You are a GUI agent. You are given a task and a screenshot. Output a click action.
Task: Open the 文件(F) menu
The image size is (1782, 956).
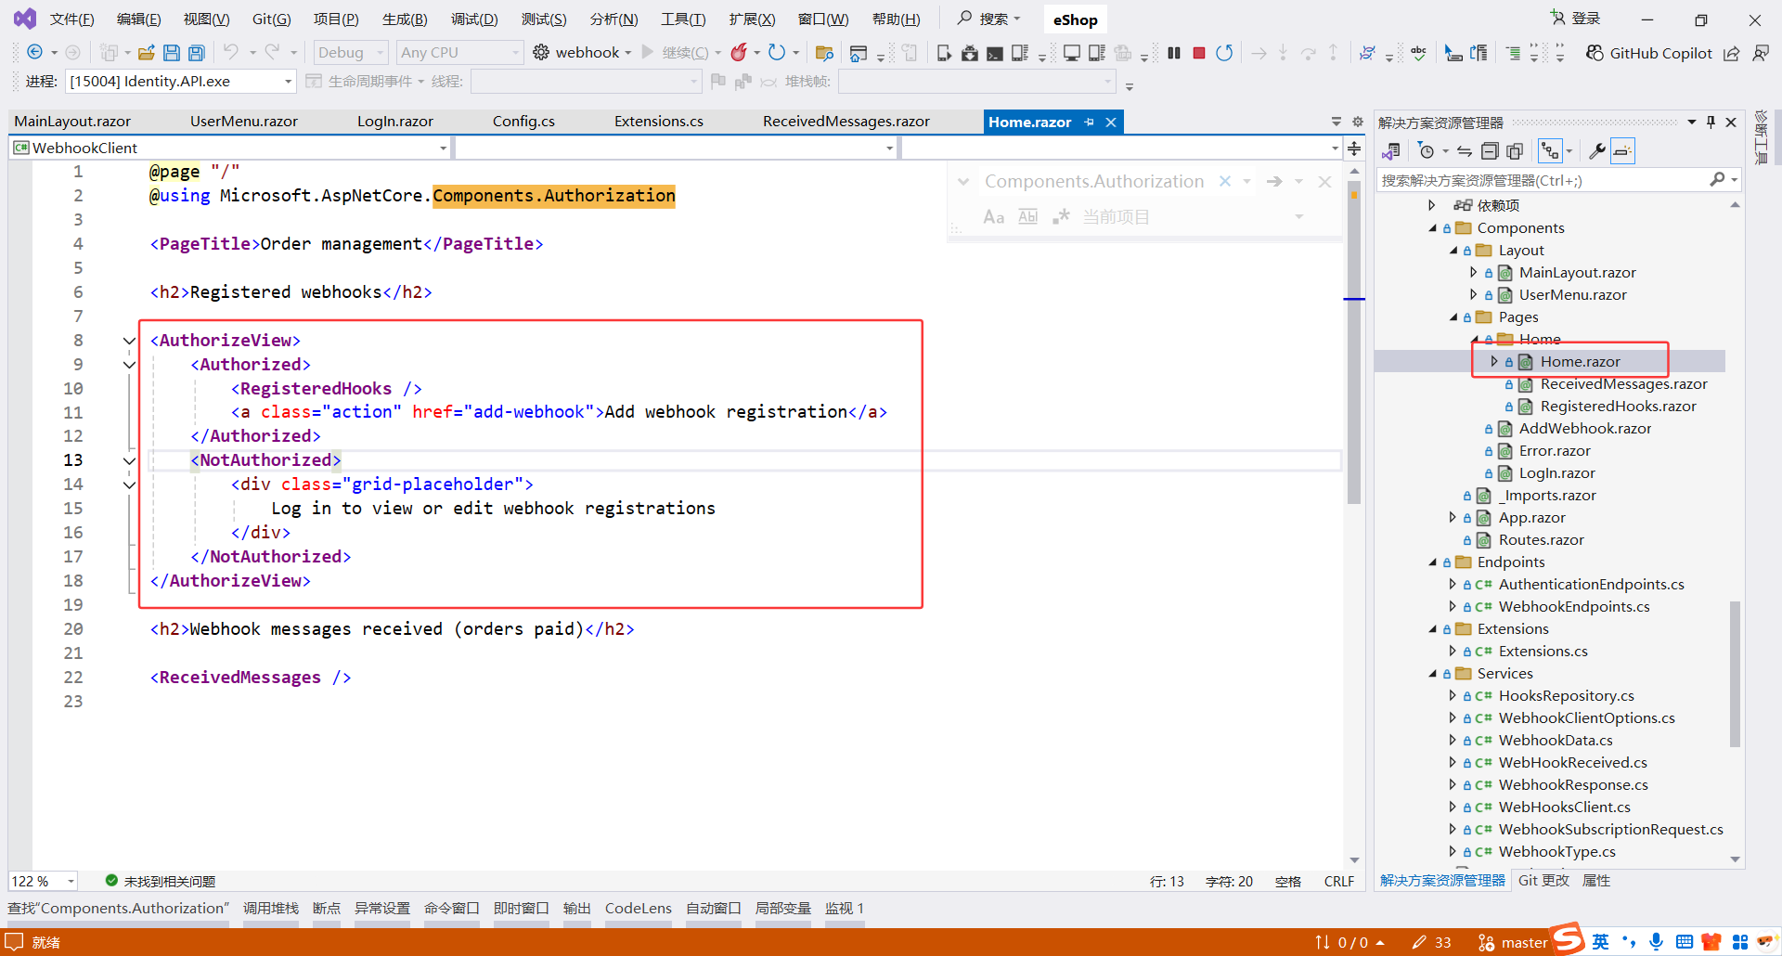pyautogui.click(x=71, y=19)
